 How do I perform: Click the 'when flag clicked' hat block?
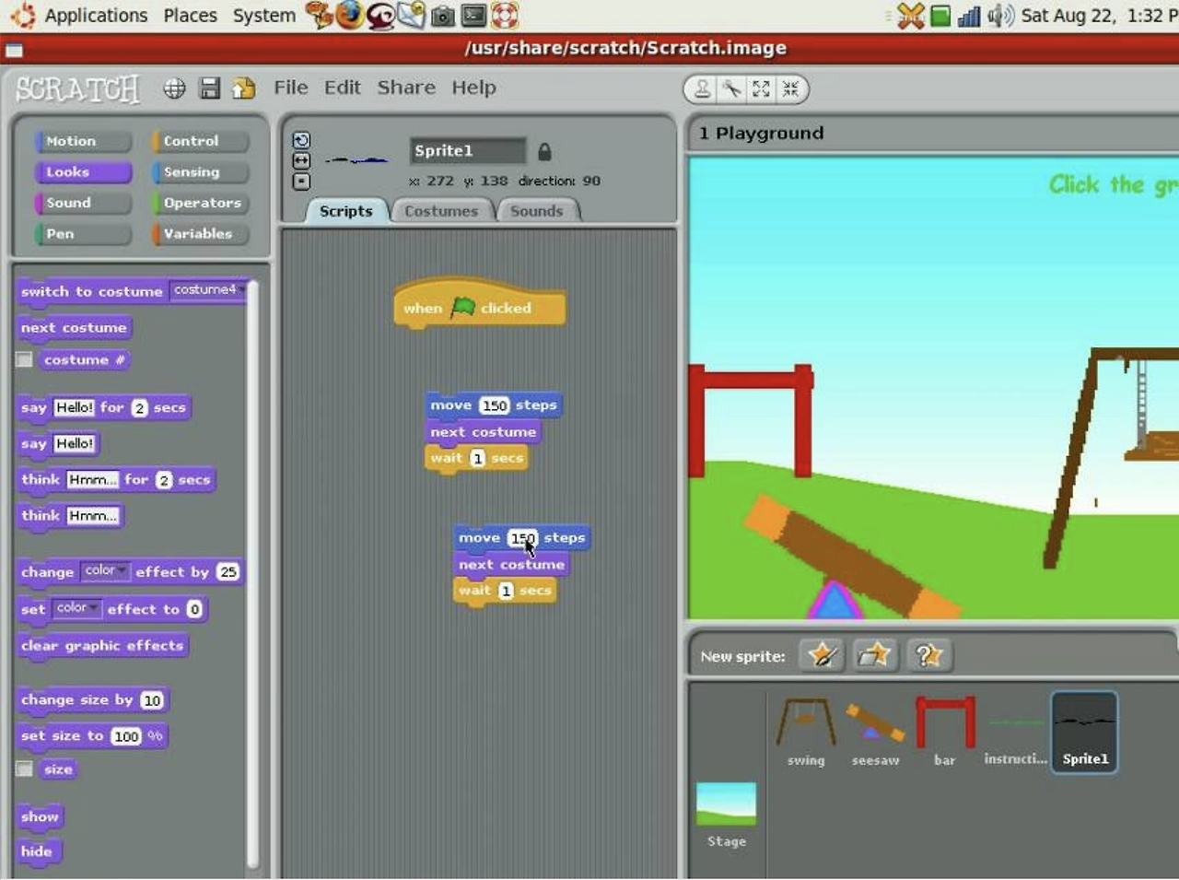pos(479,302)
